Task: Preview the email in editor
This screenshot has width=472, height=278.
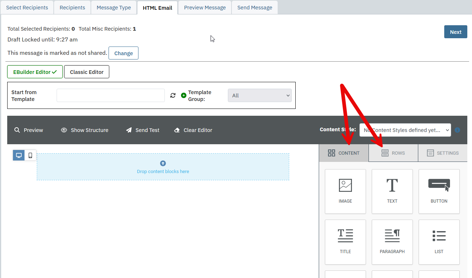Action: (x=28, y=130)
